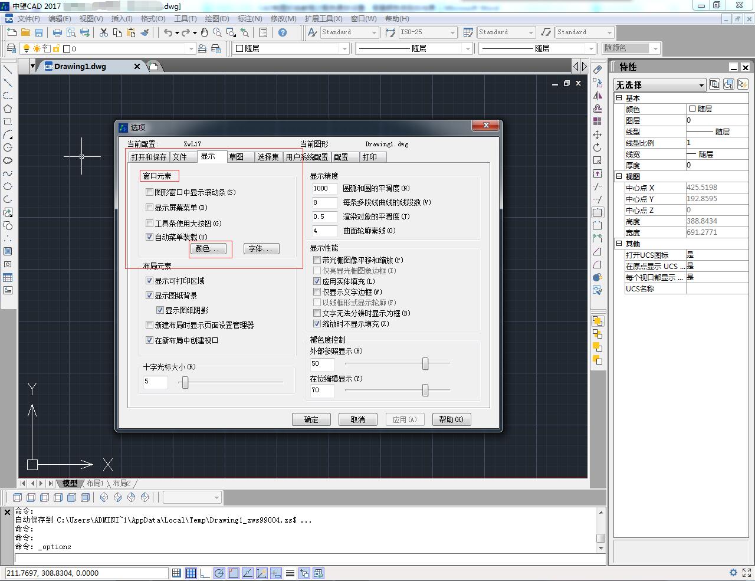Switch to the 草图 tab in Options
The height and width of the screenshot is (581, 755).
[x=240, y=156]
